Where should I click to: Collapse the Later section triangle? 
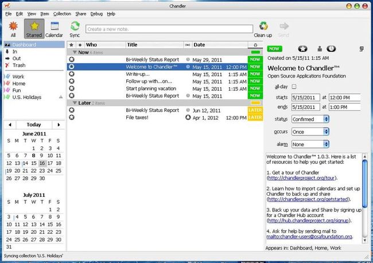(75, 103)
